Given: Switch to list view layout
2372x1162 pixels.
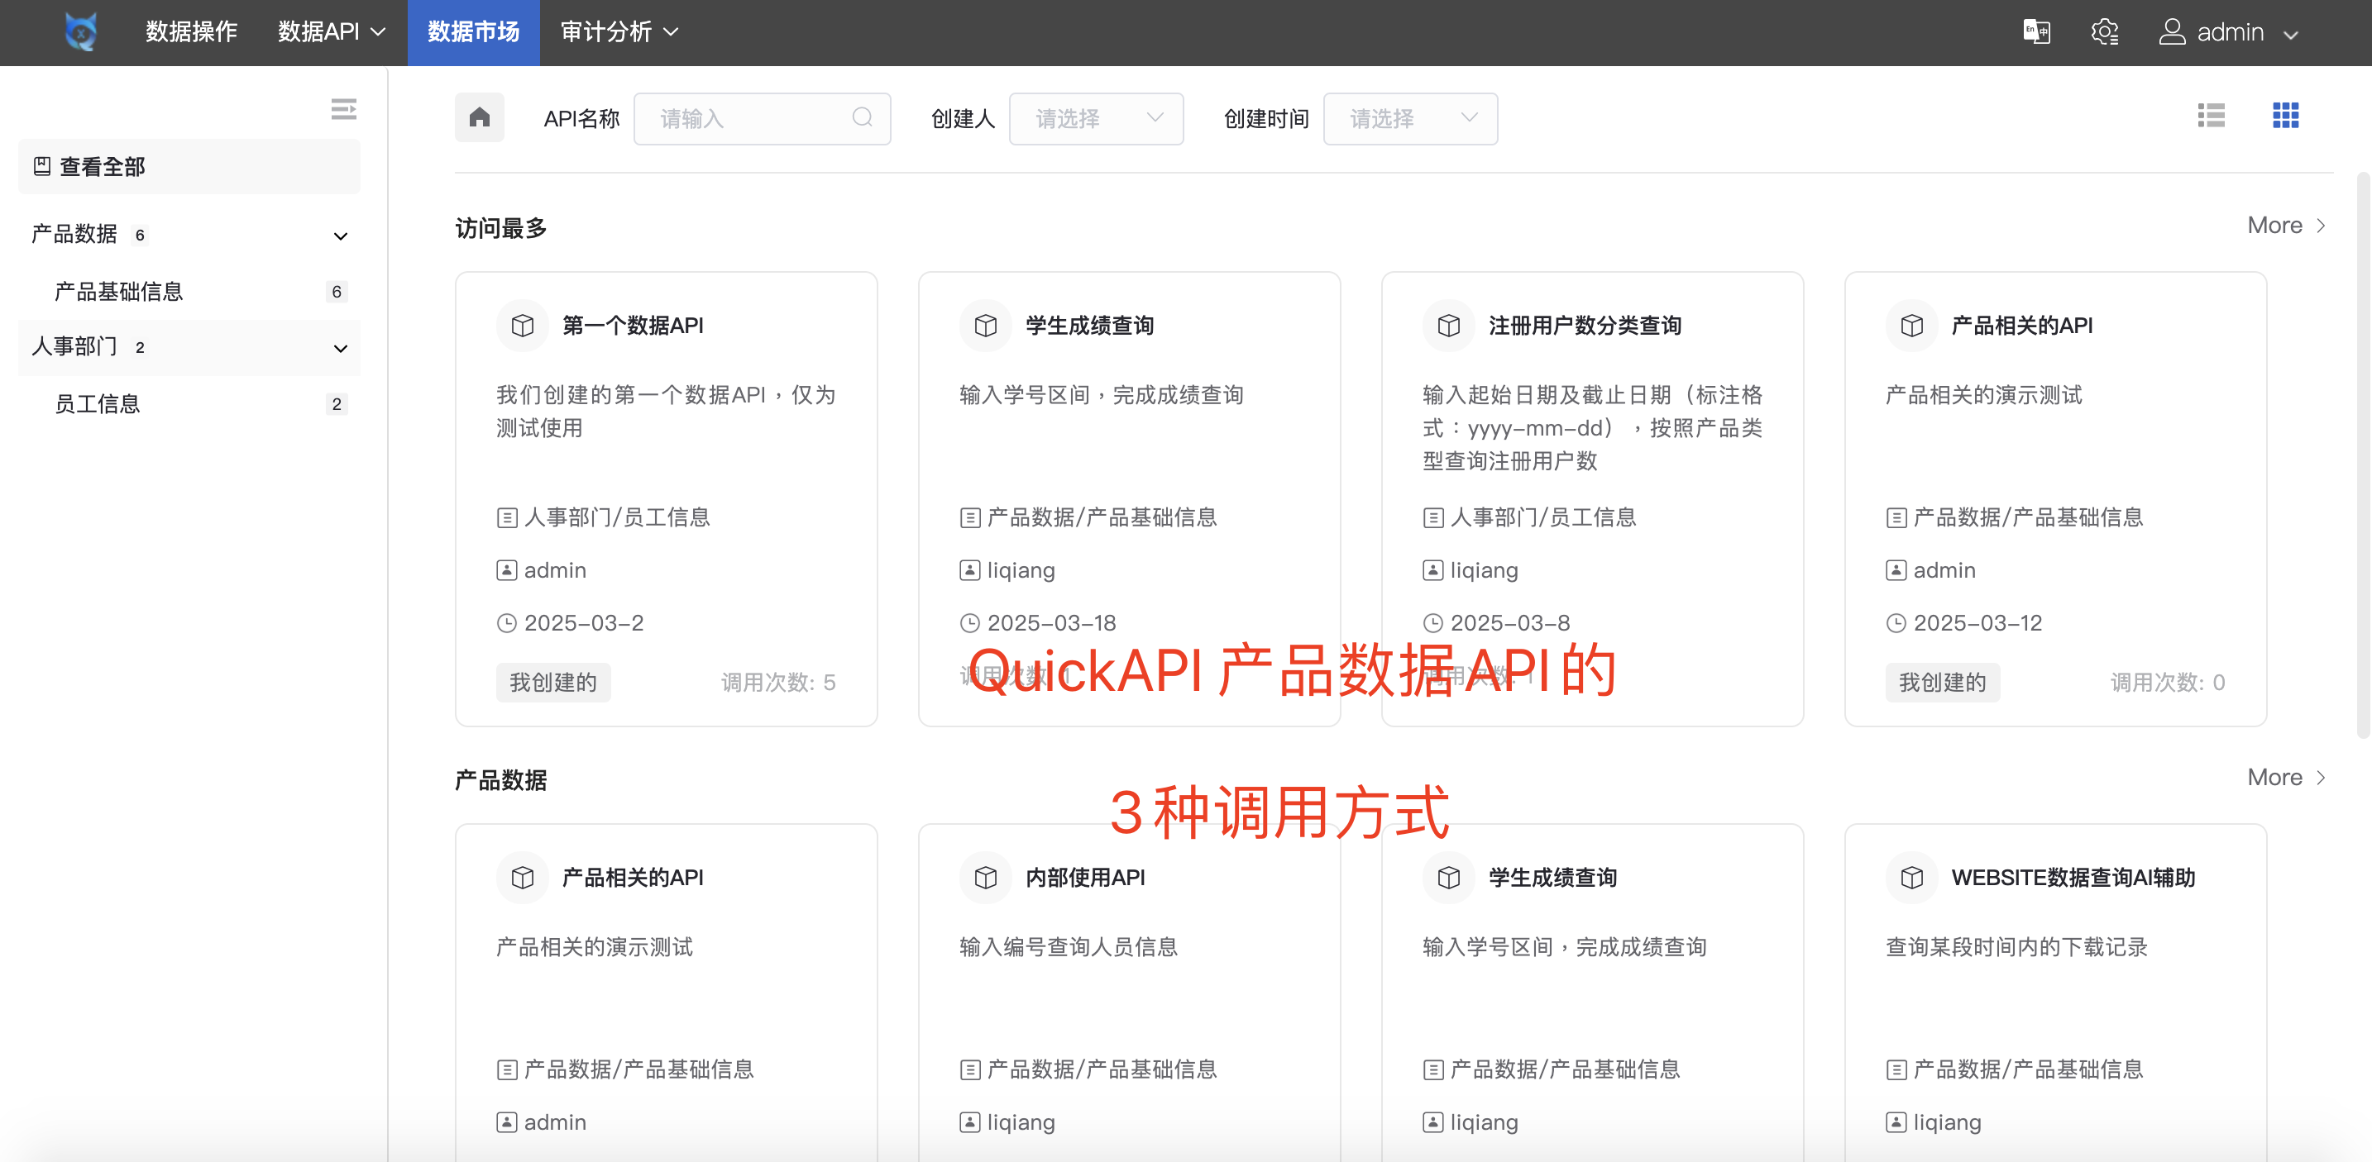Looking at the screenshot, I should coord(2210,116).
